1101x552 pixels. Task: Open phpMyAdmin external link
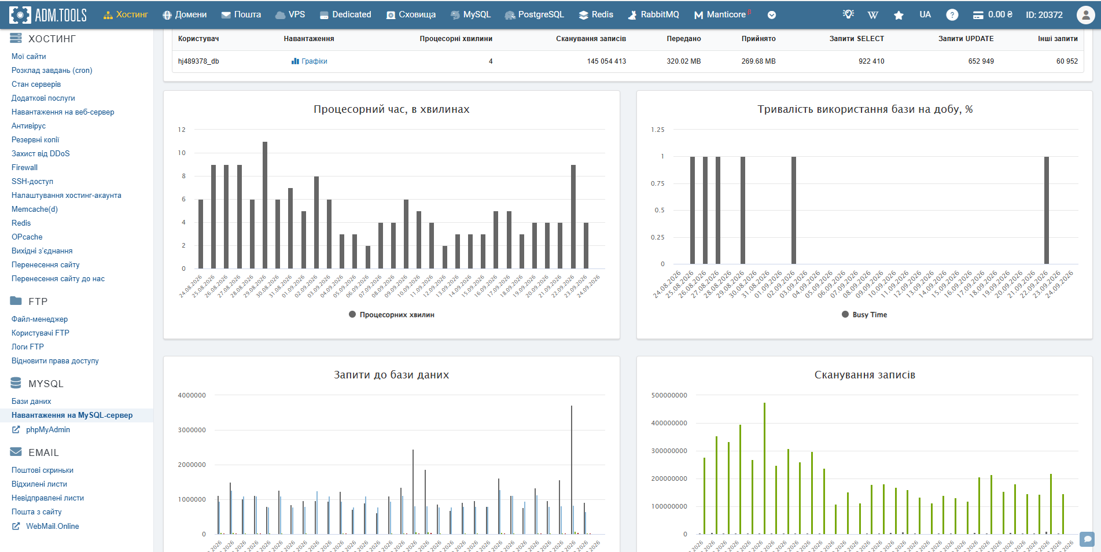41,429
